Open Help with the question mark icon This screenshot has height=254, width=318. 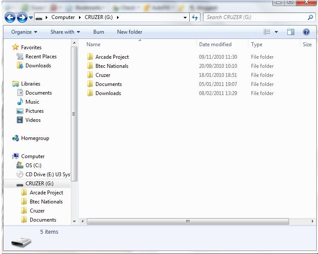pos(306,32)
